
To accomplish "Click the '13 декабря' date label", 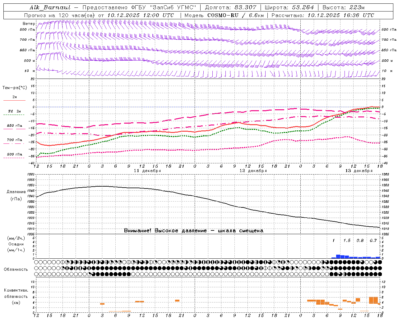I will tap(359, 171).
